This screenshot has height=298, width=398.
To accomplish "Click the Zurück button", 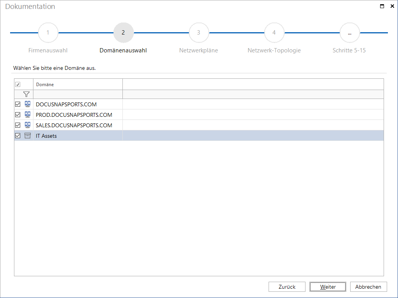I will pos(287,287).
